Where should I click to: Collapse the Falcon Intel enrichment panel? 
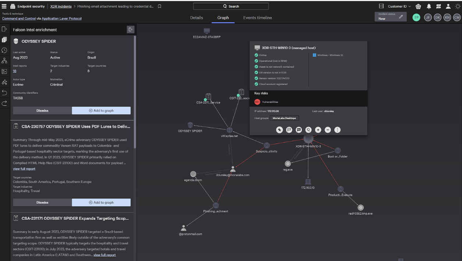point(130,29)
